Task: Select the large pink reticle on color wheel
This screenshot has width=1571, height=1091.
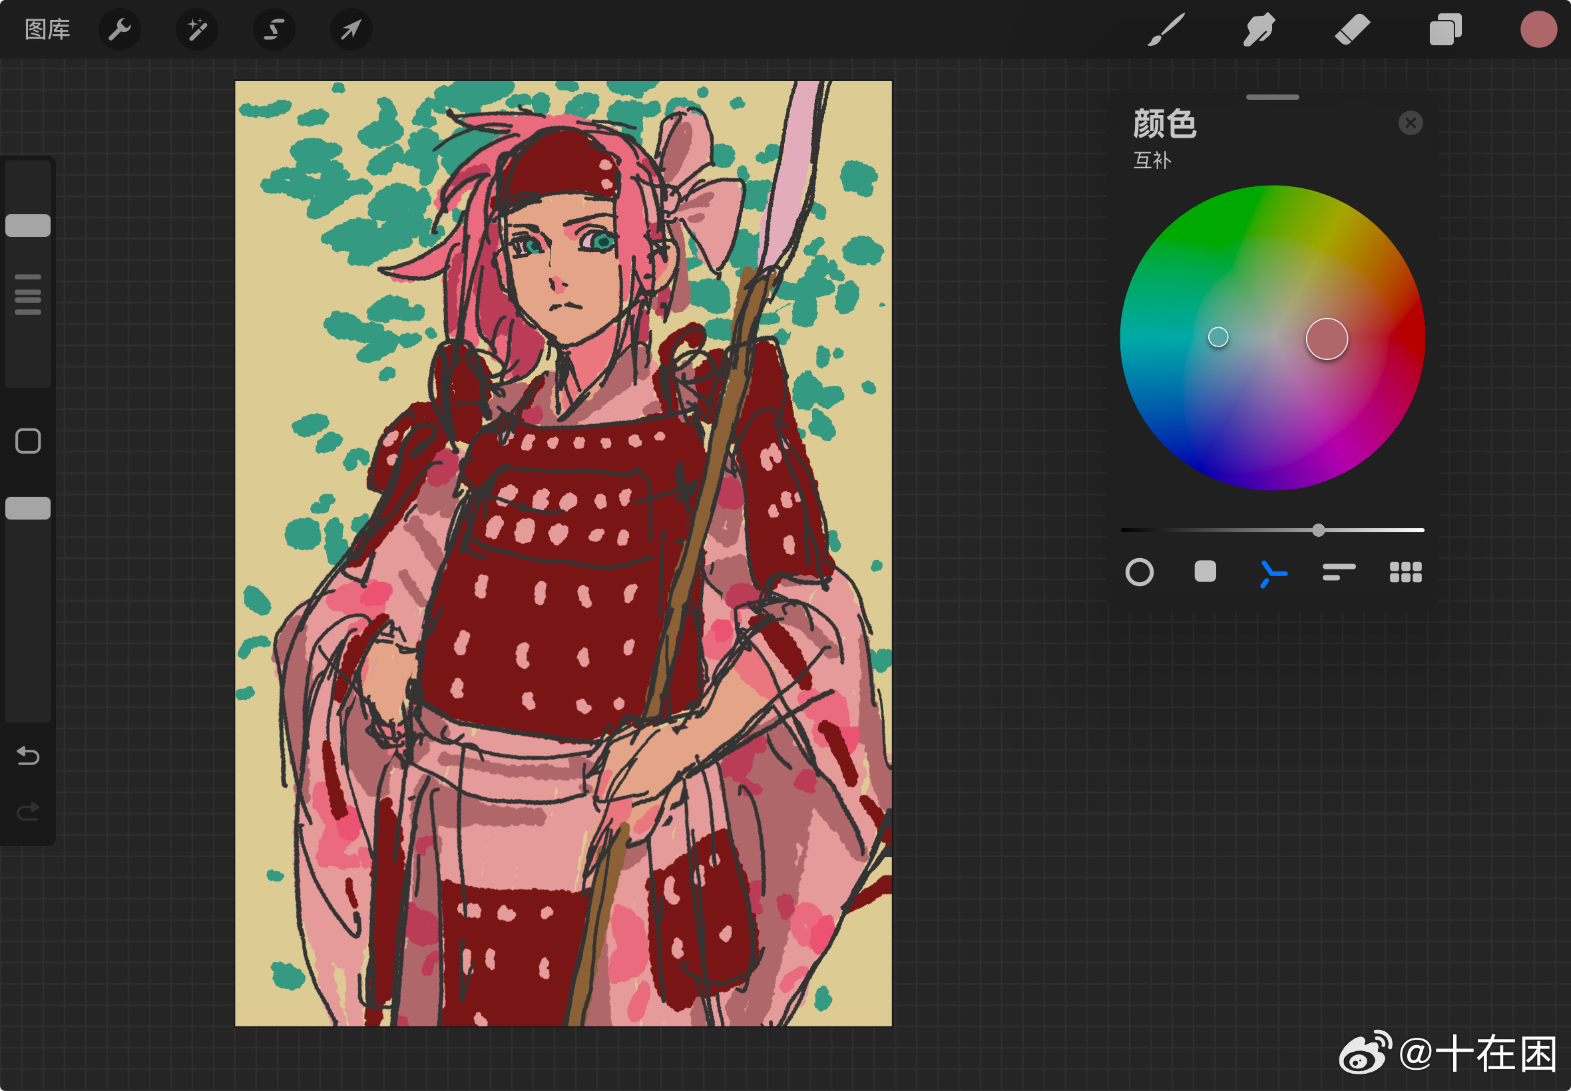Action: [1327, 339]
